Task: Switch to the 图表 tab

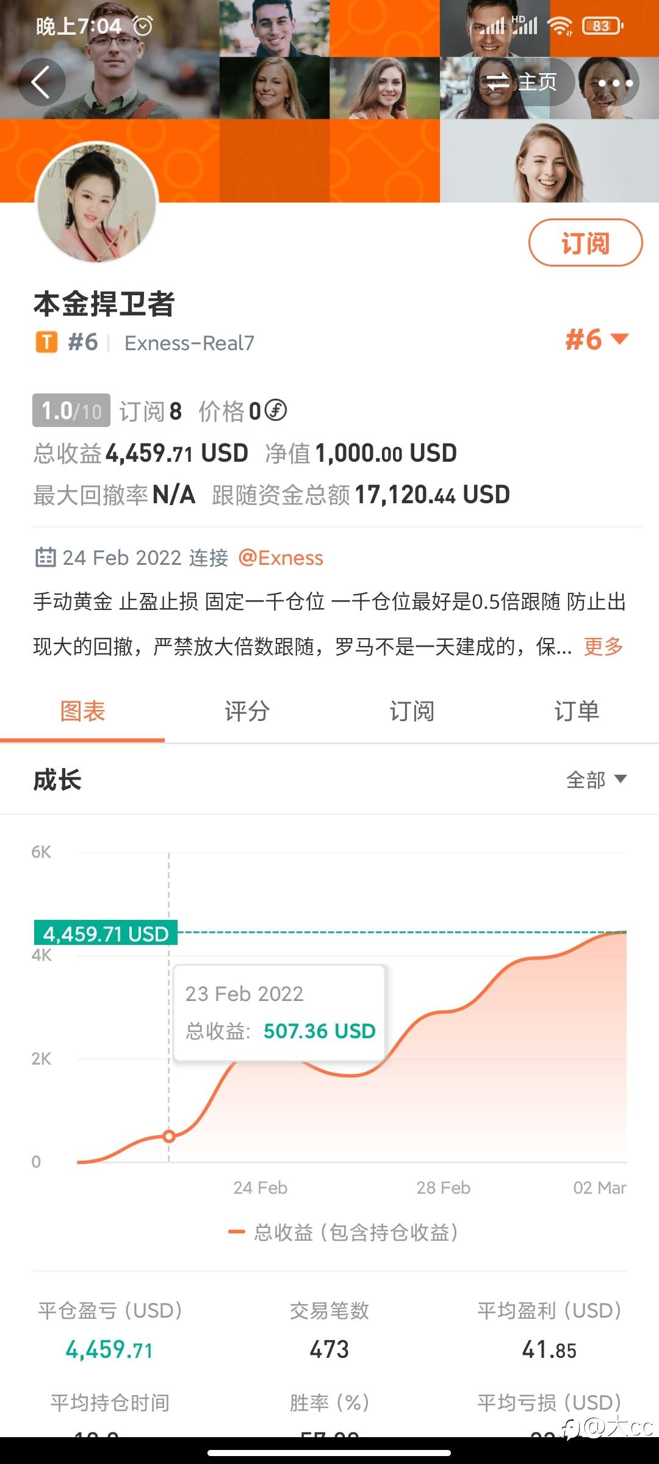Action: tap(82, 711)
